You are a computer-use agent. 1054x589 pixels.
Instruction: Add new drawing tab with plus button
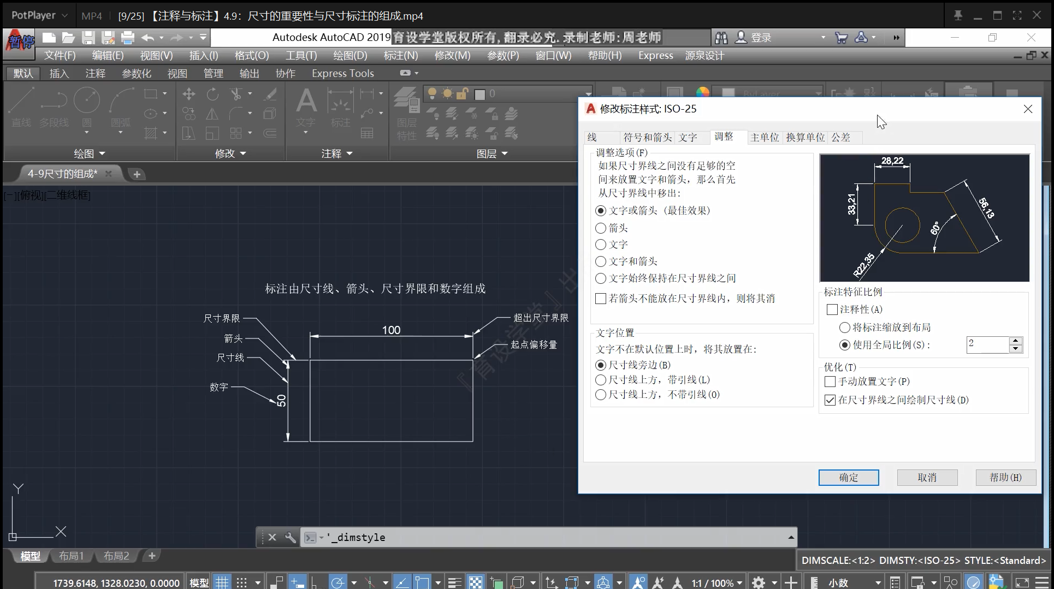click(137, 174)
